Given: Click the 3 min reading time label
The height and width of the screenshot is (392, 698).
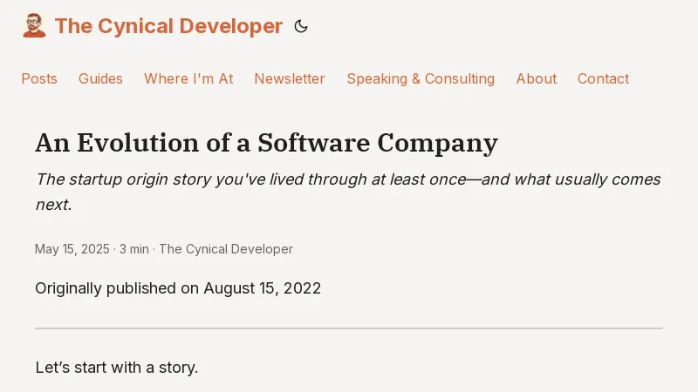Looking at the screenshot, I should 134,249.
